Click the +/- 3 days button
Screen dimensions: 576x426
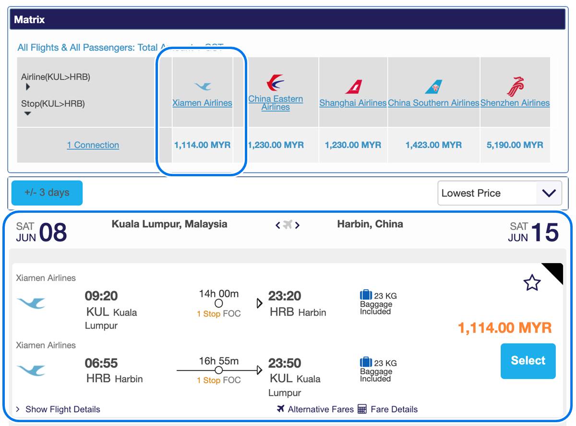[x=47, y=193]
